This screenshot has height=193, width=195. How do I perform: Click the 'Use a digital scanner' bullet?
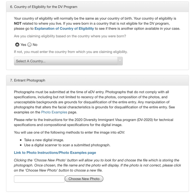click(x=67, y=145)
